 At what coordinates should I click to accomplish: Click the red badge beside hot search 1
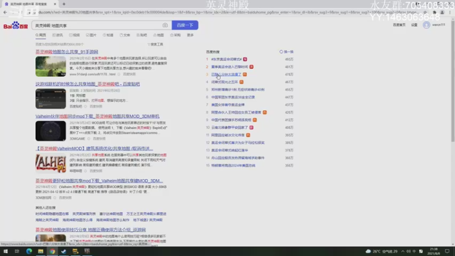[x=245, y=59]
